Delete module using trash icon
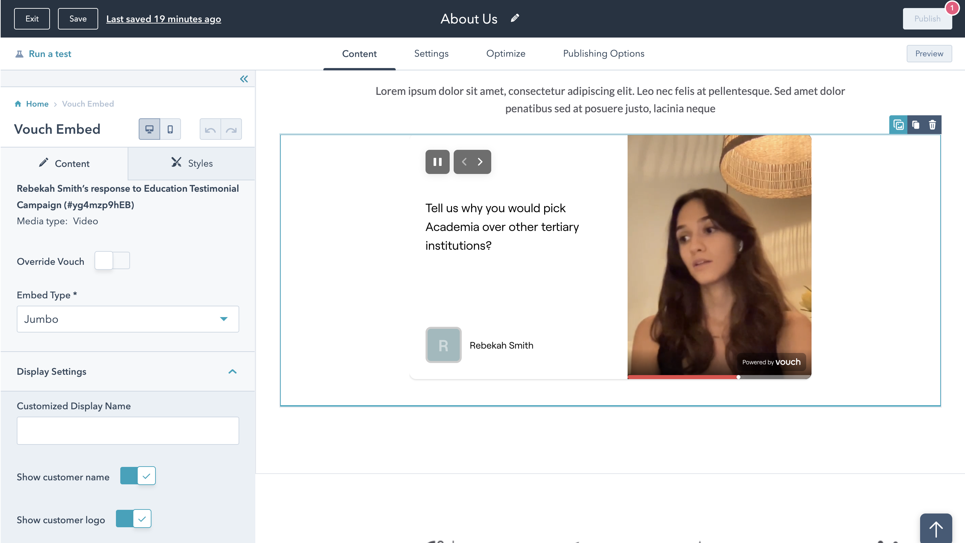This screenshot has width=965, height=543. coord(932,125)
